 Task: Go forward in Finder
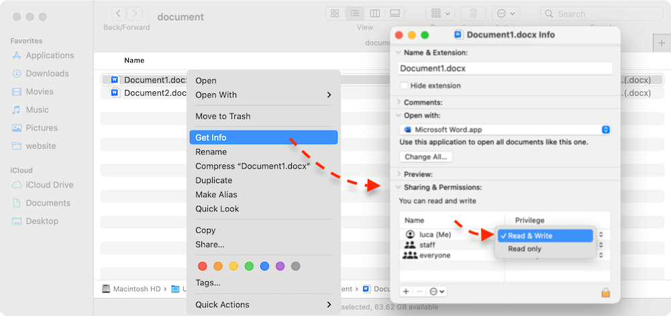(135, 13)
